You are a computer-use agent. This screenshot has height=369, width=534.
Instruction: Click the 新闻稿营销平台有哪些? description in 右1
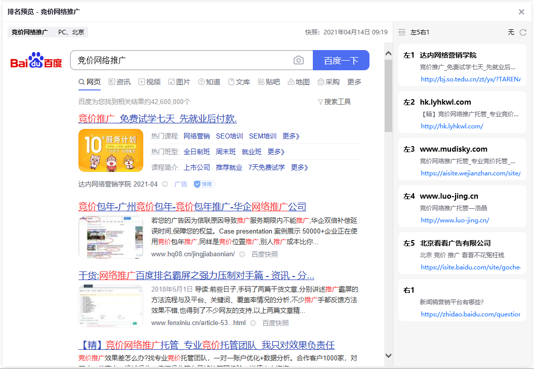[x=451, y=302]
